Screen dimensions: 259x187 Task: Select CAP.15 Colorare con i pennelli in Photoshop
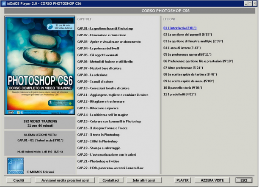[x=109, y=122]
